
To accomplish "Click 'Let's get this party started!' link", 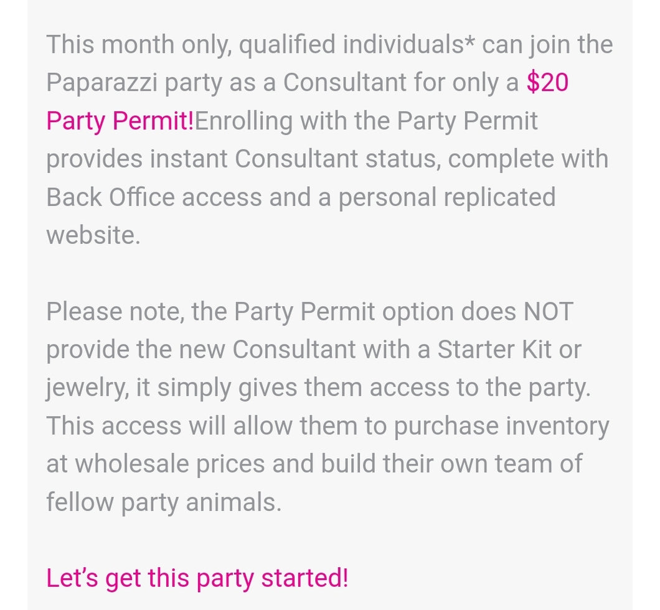I will pyautogui.click(x=197, y=578).
